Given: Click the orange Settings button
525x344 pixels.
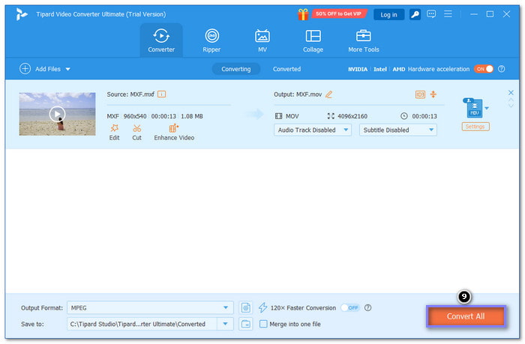Looking at the screenshot, I should 475,127.
